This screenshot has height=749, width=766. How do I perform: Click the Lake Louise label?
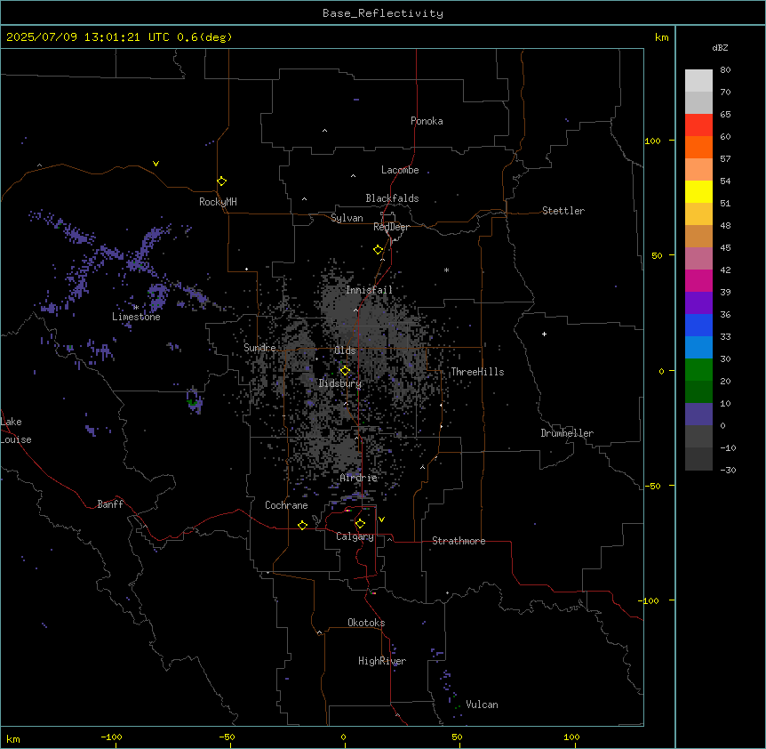pyautogui.click(x=16, y=431)
